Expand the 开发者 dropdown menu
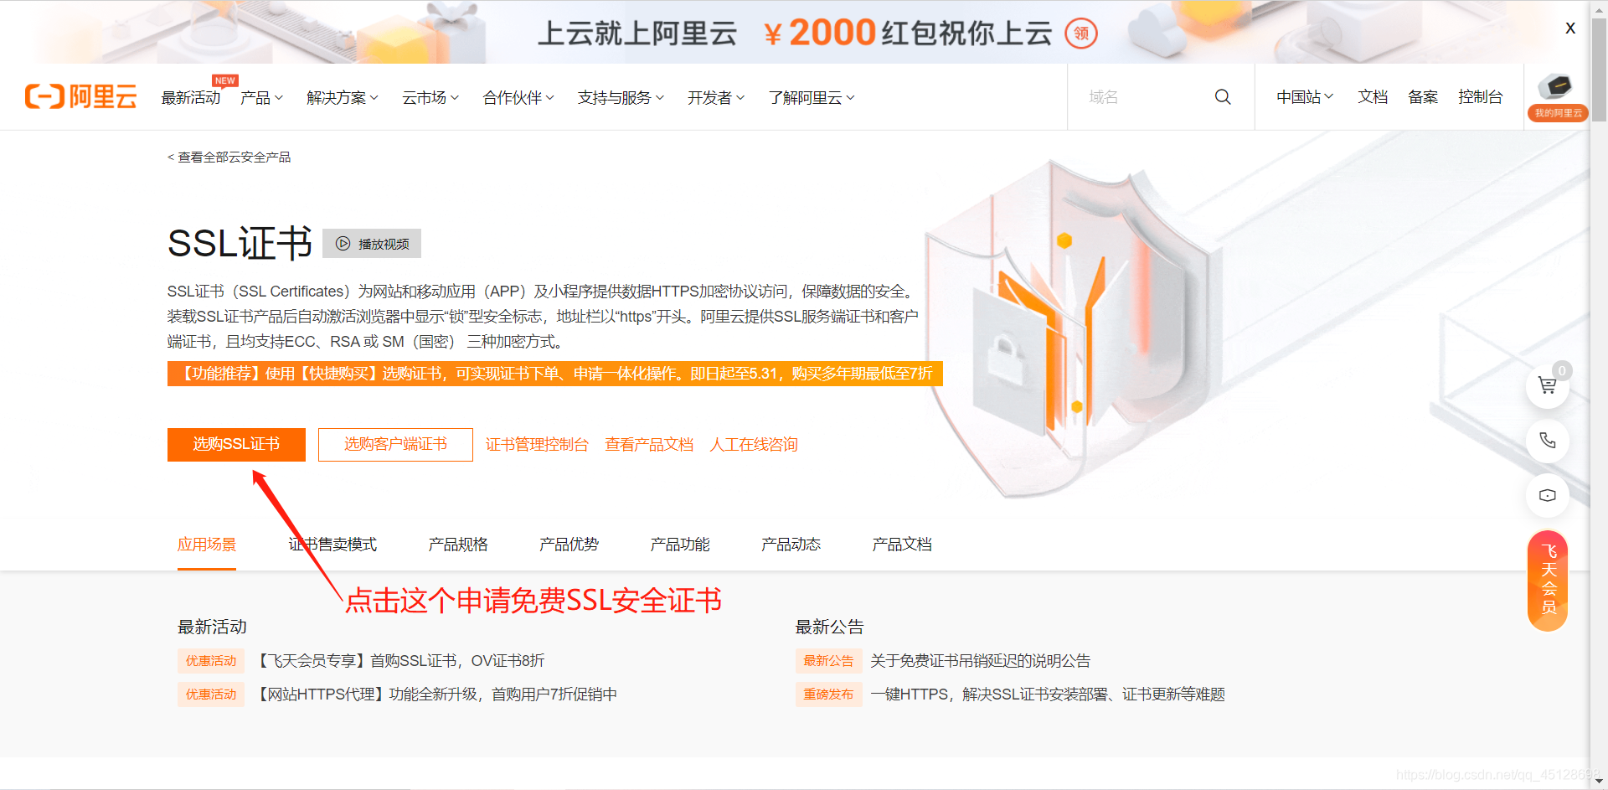This screenshot has height=790, width=1608. click(716, 98)
